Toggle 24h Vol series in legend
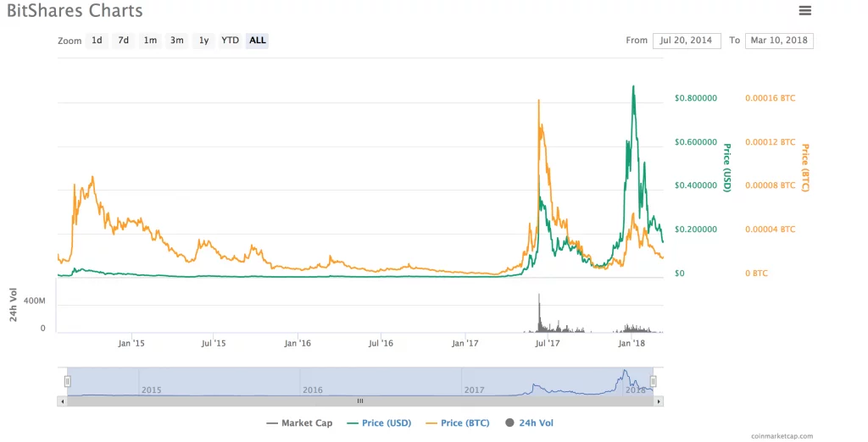The height and width of the screenshot is (442, 868). pyautogui.click(x=529, y=423)
